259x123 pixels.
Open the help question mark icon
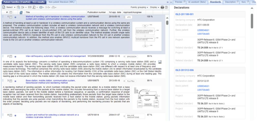tap(166, 7)
